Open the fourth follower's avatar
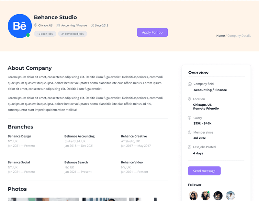Viewport: 259px width, 201px height. [230, 196]
